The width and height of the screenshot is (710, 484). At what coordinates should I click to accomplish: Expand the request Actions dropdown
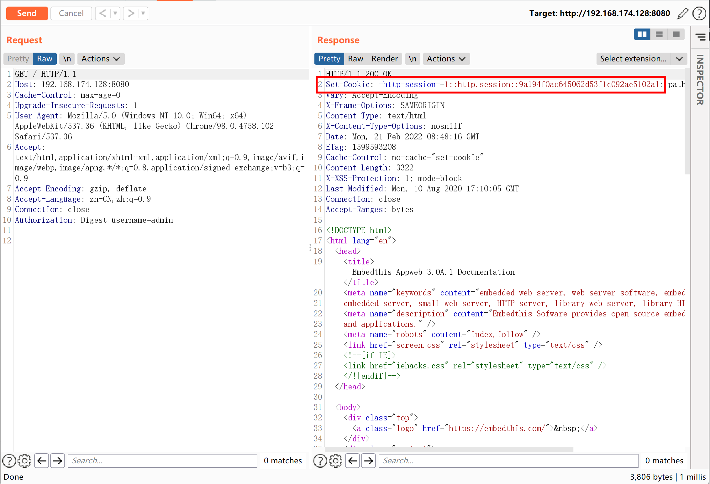pyautogui.click(x=101, y=59)
